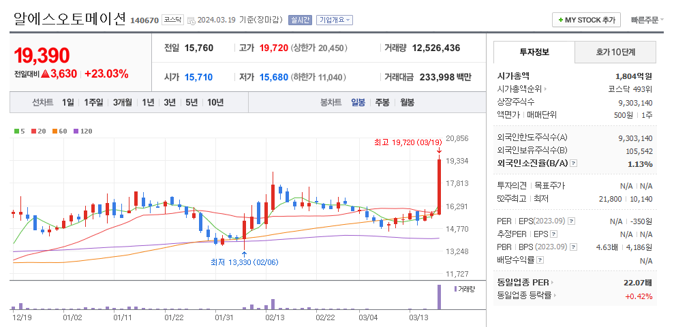Viewport: 674px width, 327px height.
Task: Open the 빠른주문 dropdown
Action: 647,20
